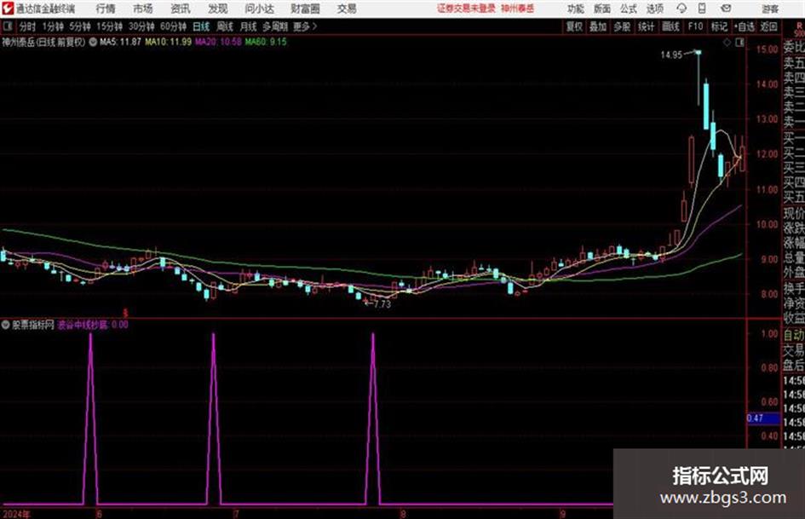The height and width of the screenshot is (519, 805).
Task: Click the MA10: 11.99 value label
Action: pyautogui.click(x=169, y=42)
